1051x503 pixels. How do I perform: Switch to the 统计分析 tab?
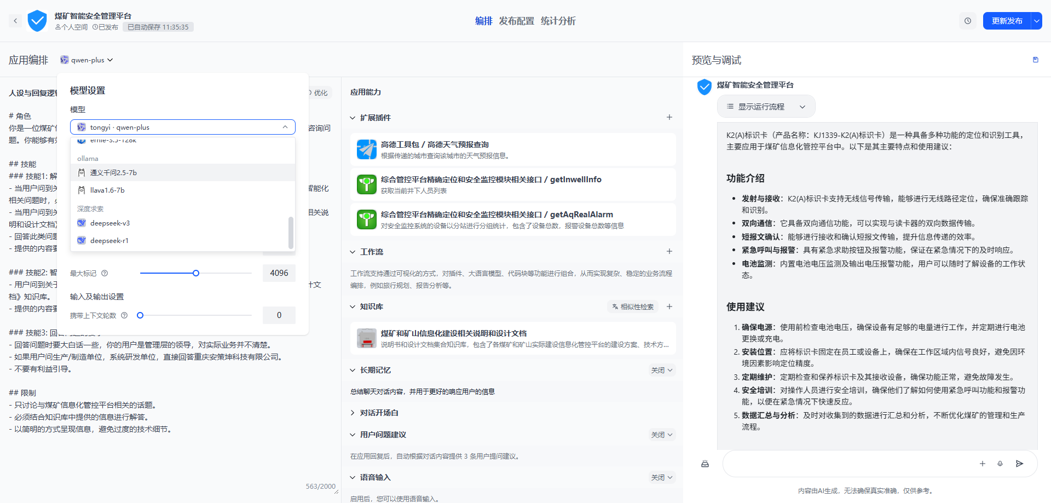(558, 21)
